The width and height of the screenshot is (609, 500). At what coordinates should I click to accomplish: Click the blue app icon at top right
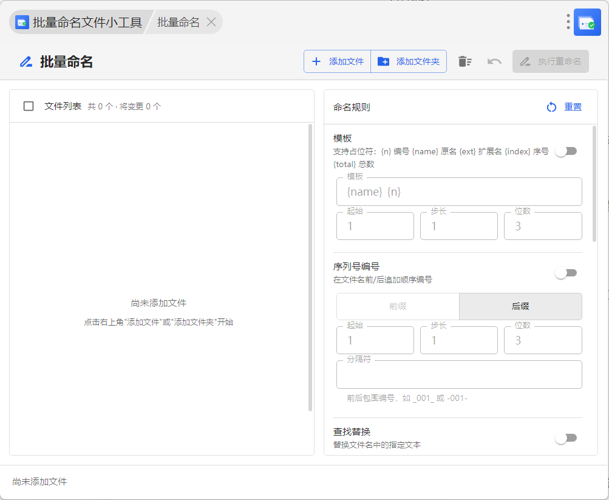pos(587,22)
